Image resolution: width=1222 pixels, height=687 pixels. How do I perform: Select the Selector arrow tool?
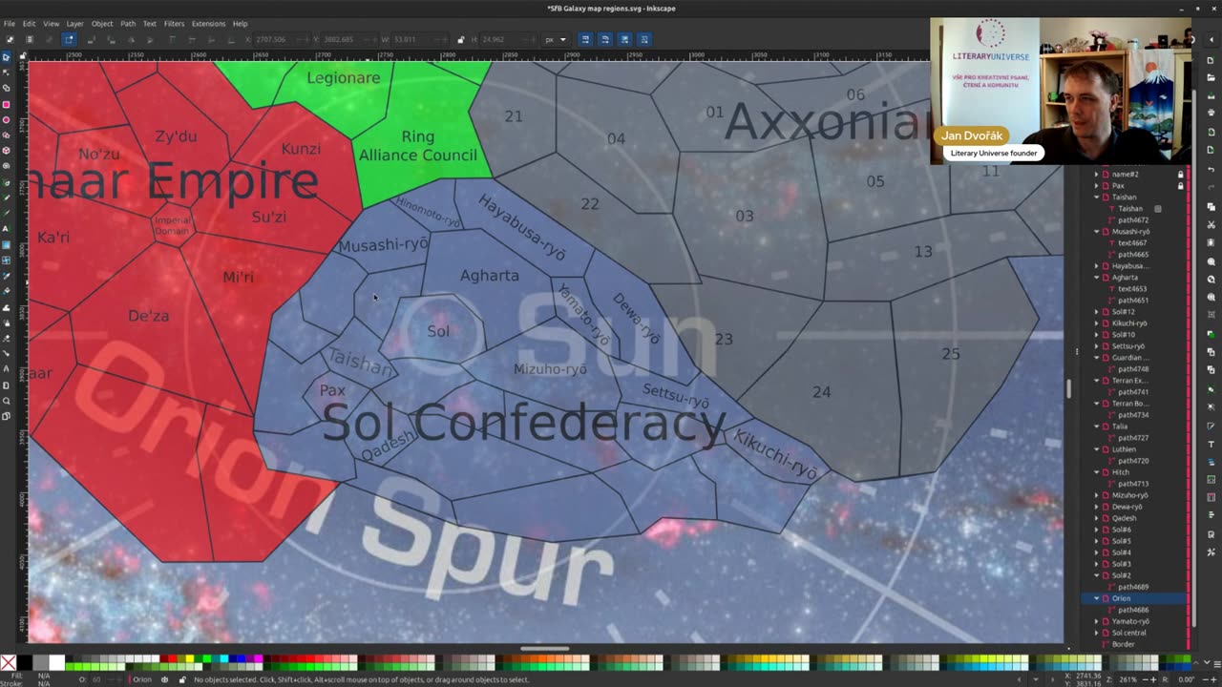tap(6, 57)
